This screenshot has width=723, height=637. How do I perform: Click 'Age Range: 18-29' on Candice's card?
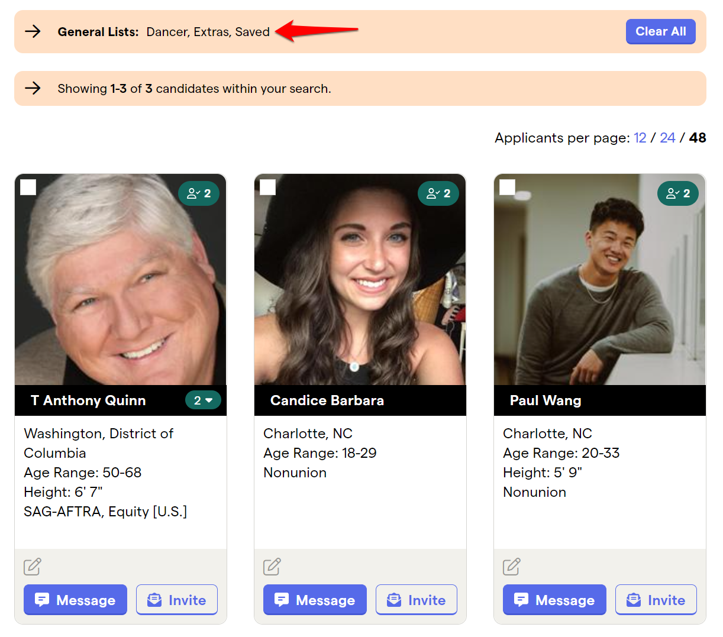320,453
